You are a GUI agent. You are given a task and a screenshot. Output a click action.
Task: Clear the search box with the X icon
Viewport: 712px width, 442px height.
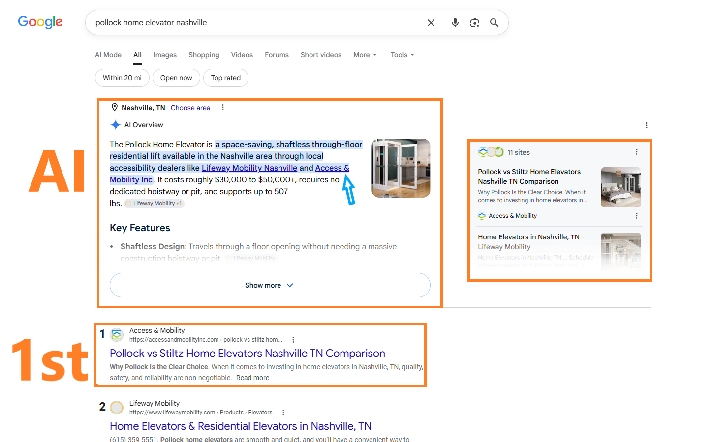point(431,23)
